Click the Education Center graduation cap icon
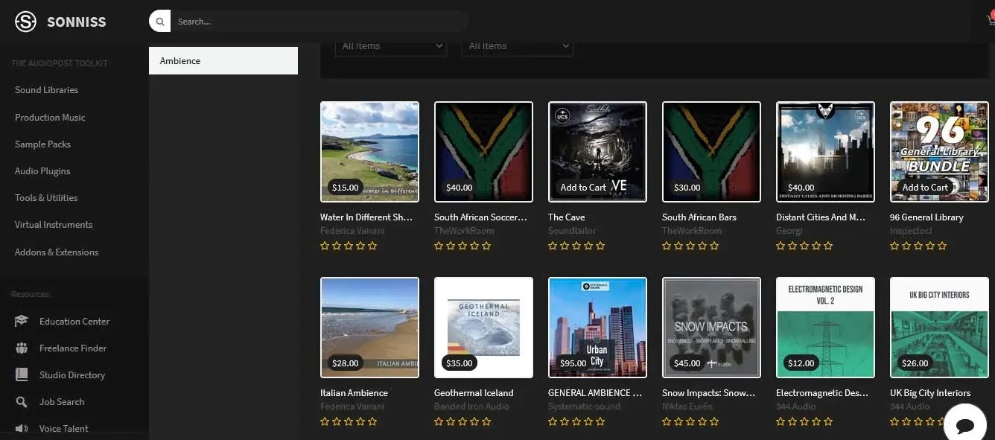995x440 pixels. pos(22,321)
